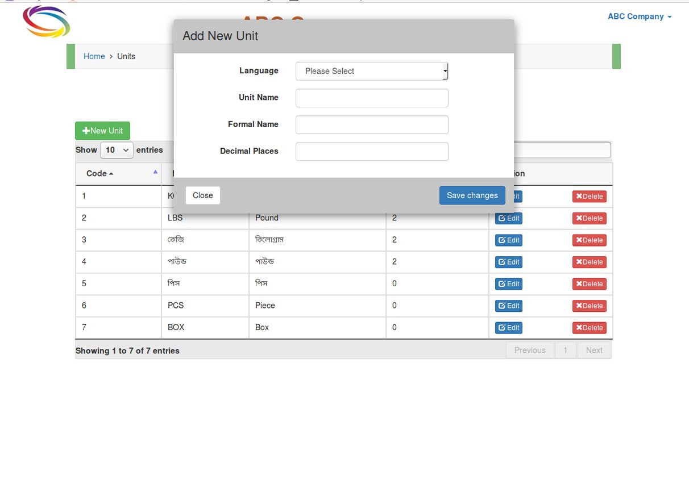Click the 'কিলোগ্রাম' formal name cell
The height and width of the screenshot is (497, 689).
[x=317, y=240]
